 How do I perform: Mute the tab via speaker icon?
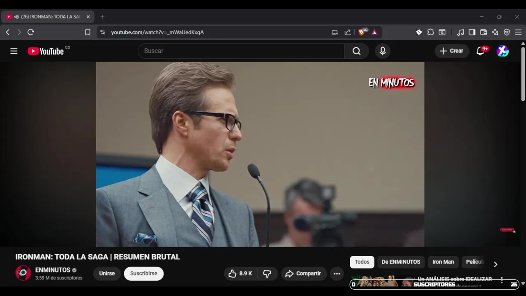pos(16,17)
